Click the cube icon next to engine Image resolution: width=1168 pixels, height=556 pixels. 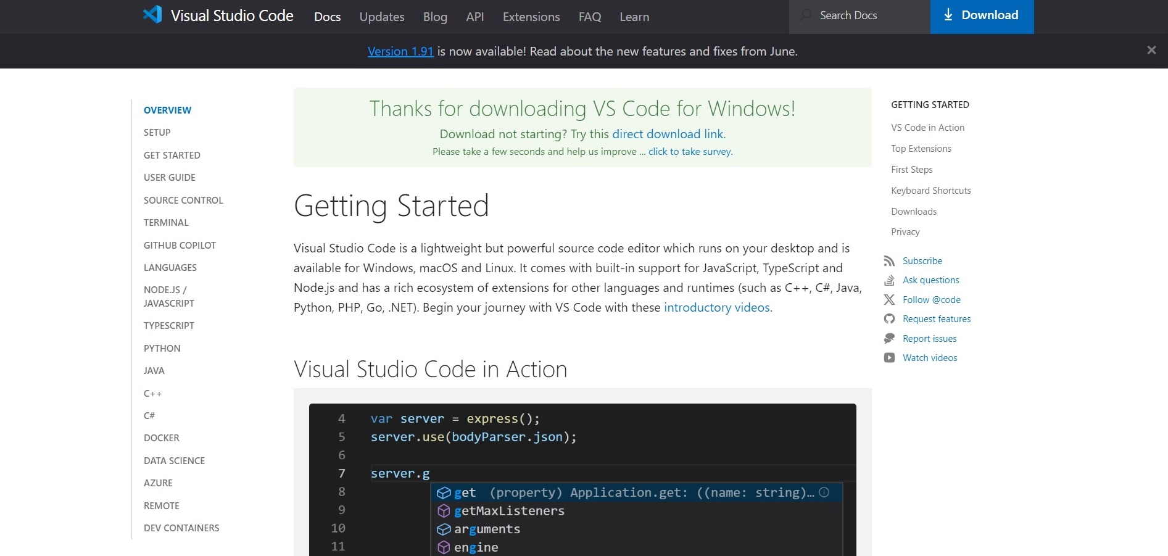pos(444,547)
